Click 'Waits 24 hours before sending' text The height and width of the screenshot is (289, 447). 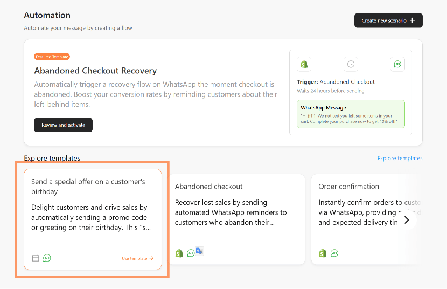[x=331, y=91]
